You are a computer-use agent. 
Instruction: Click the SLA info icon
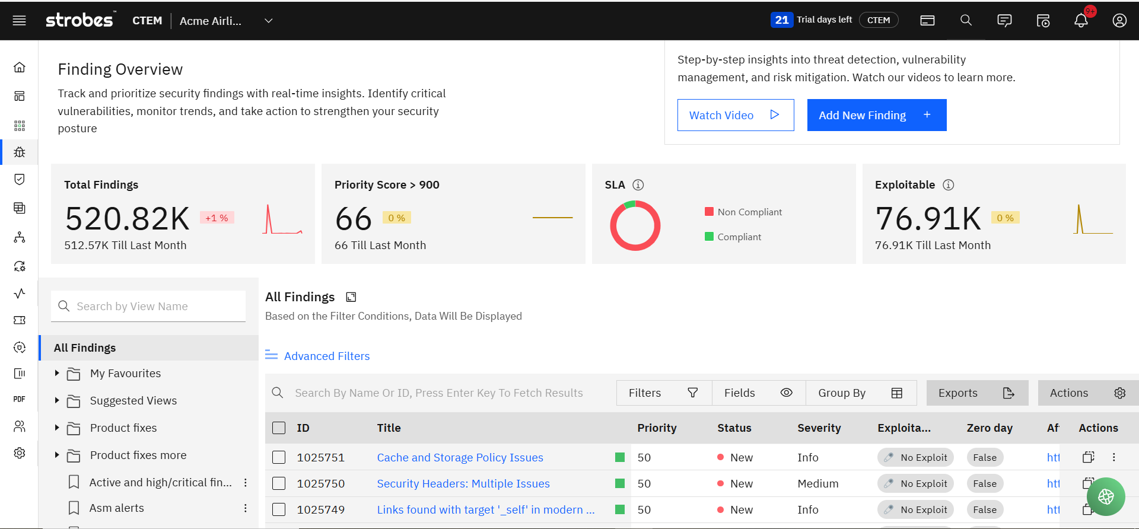tap(638, 185)
